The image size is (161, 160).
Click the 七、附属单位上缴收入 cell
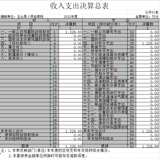(x=25, y=55)
